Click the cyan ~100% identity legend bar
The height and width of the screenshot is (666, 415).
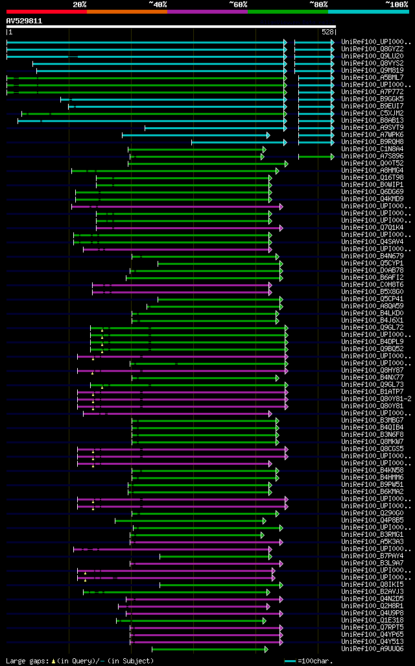click(x=369, y=12)
